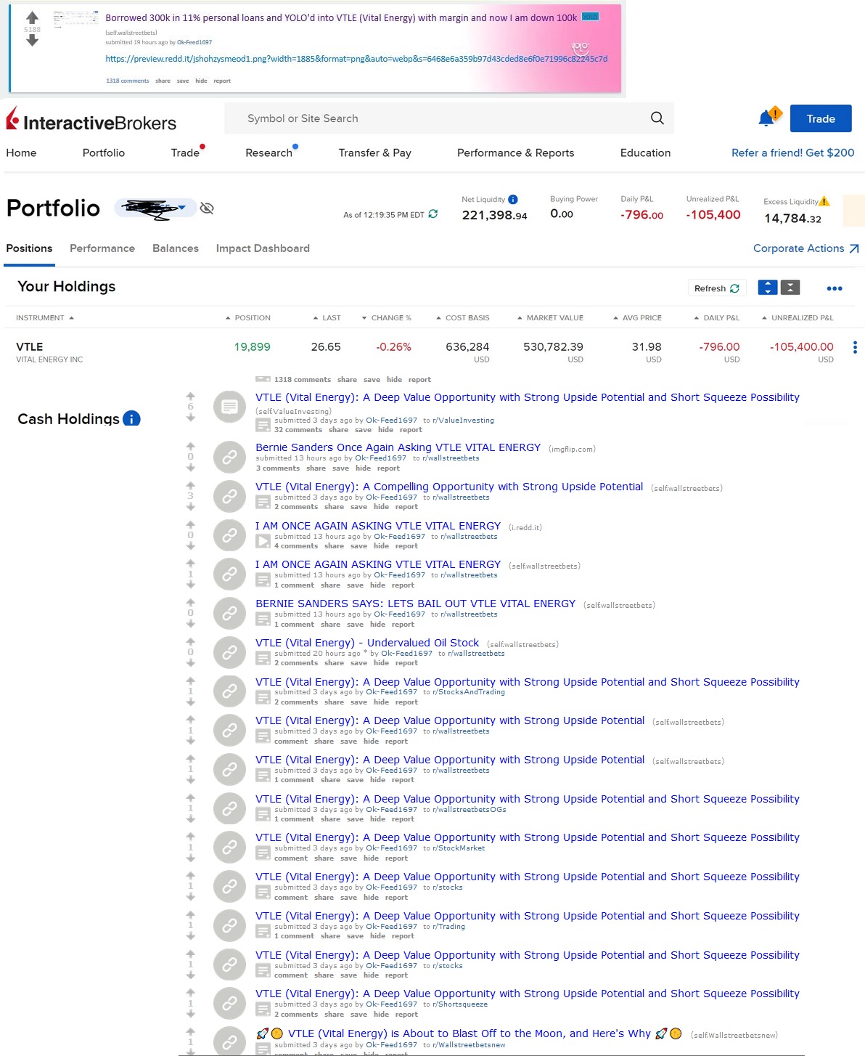Click Cash Holdings info icon
Image resolution: width=865 pixels, height=1056 pixels.
coord(131,418)
